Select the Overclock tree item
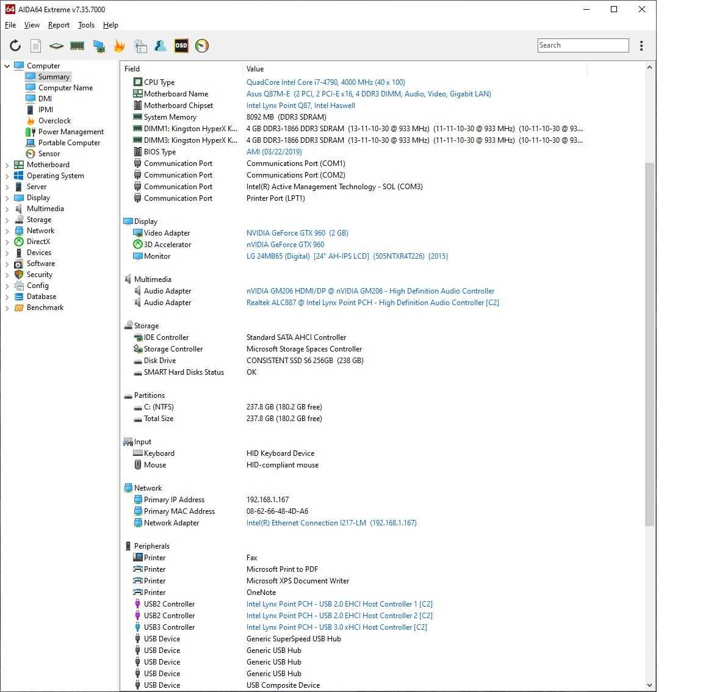 click(55, 121)
